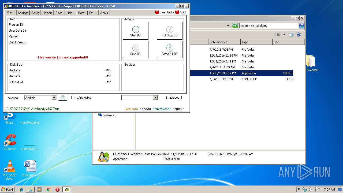
Task: Open the xda.com link
Action: 132,109
